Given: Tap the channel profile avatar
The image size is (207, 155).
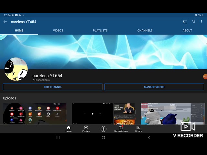Looking at the screenshot, I should click(16, 69).
